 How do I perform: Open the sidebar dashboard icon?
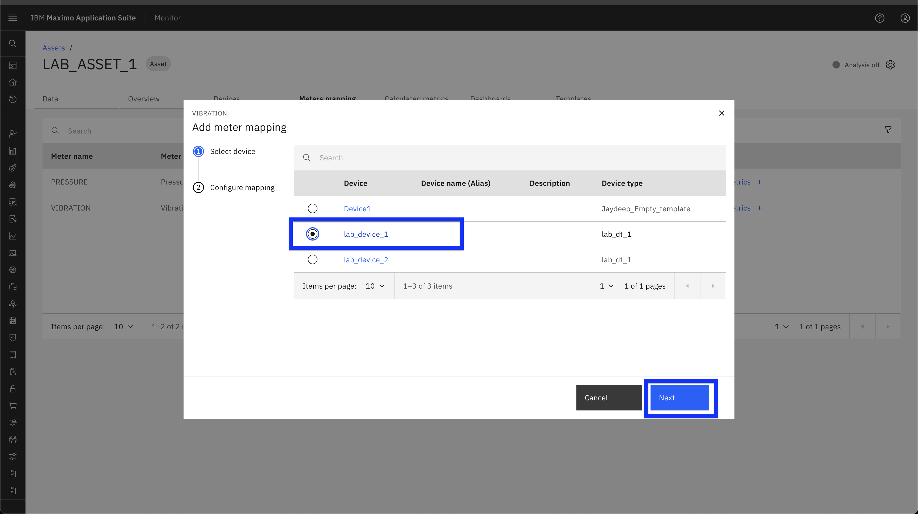13,65
